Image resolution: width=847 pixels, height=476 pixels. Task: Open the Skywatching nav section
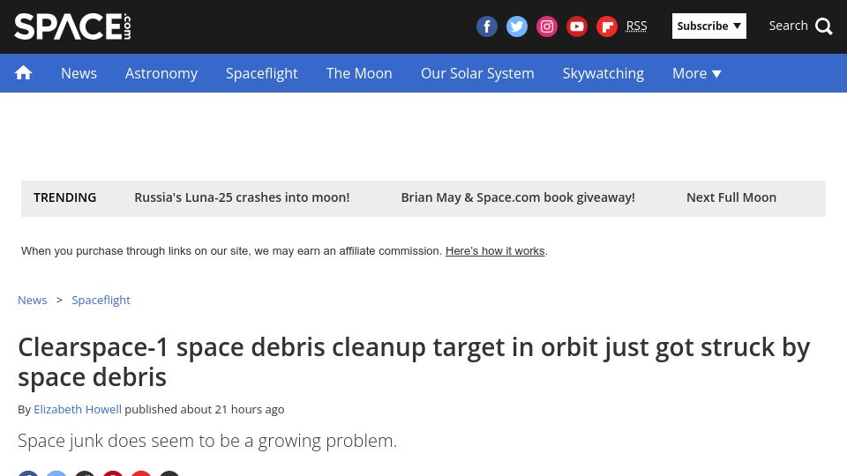coord(603,73)
